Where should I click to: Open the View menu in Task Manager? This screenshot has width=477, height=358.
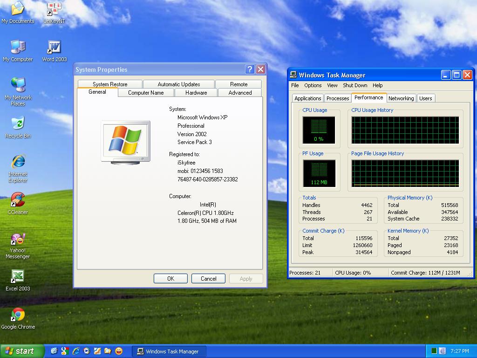click(x=332, y=85)
